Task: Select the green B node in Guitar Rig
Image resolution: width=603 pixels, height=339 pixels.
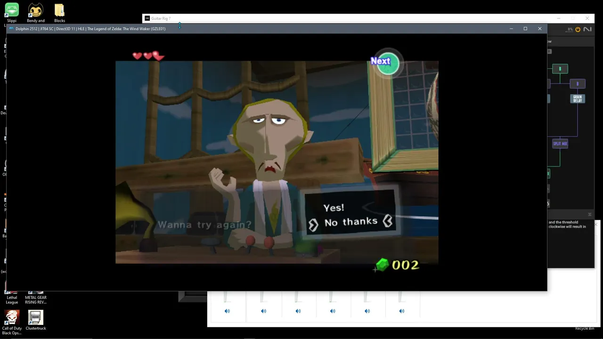Action: coord(560,69)
